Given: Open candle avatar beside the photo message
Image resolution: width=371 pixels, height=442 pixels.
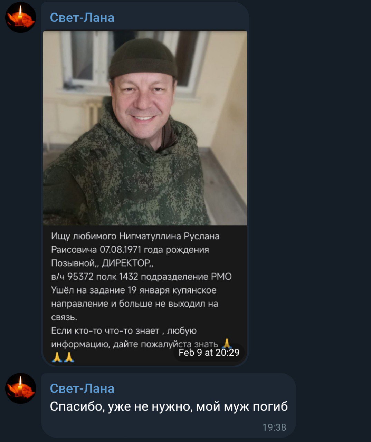Looking at the screenshot, I should 20,18.
